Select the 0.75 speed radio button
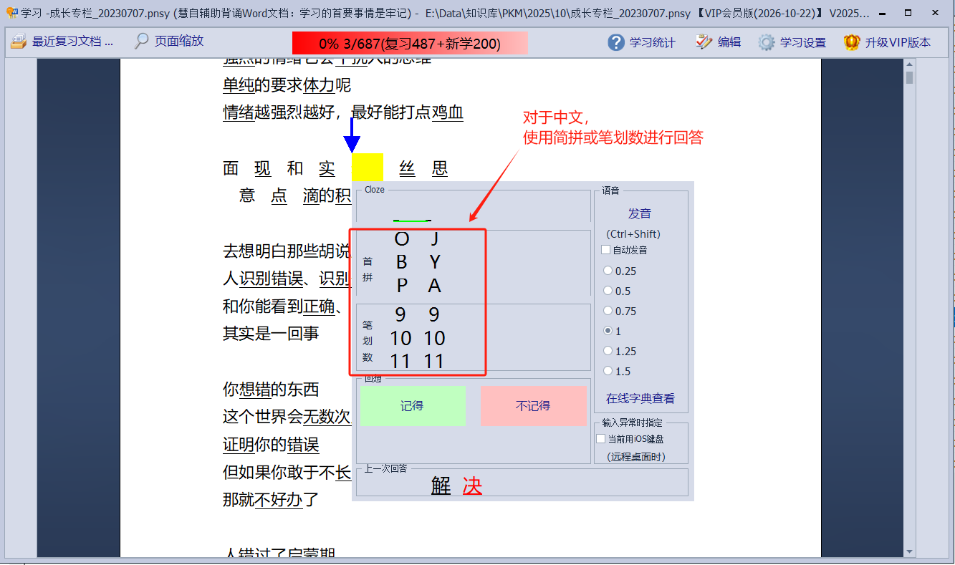This screenshot has height=565, width=955. coord(608,311)
